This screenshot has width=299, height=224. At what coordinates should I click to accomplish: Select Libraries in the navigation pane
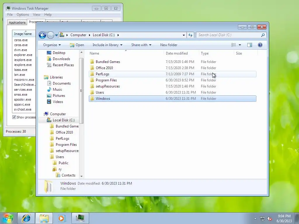click(x=56, y=77)
